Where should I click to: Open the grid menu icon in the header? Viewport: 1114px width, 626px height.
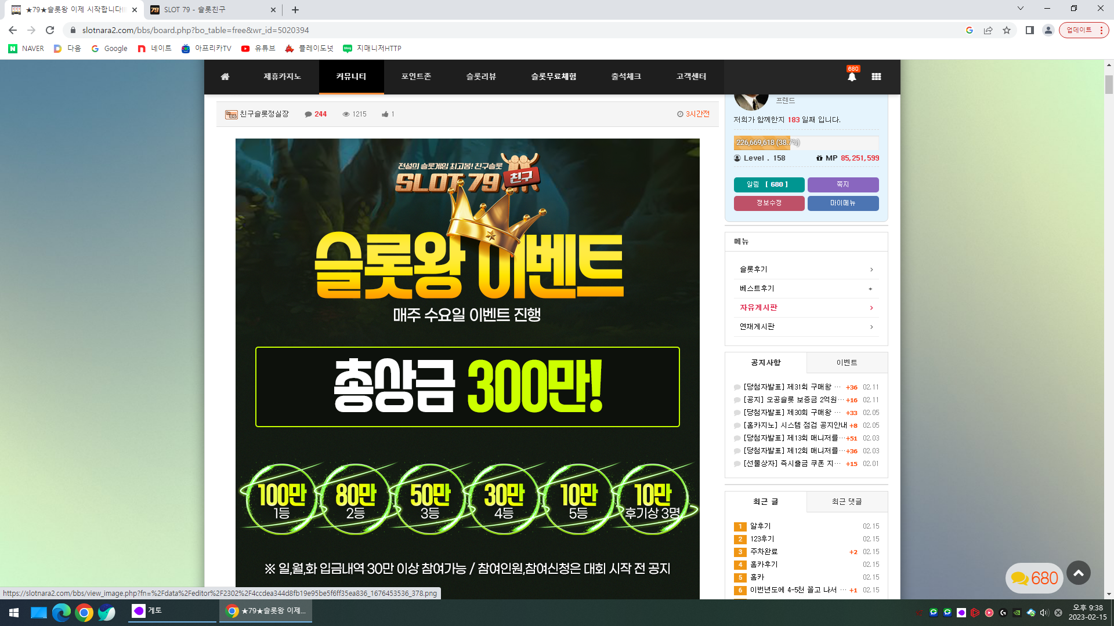coord(876,77)
